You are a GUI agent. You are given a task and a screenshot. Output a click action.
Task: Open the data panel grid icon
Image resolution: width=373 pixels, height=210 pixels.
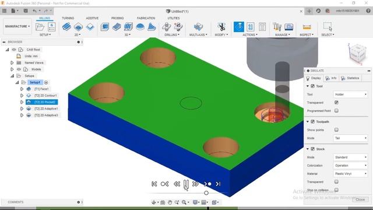pos(4,10)
